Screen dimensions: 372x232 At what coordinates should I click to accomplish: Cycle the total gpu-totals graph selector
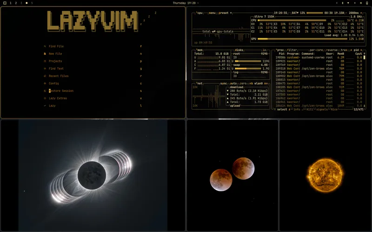tap(218, 32)
